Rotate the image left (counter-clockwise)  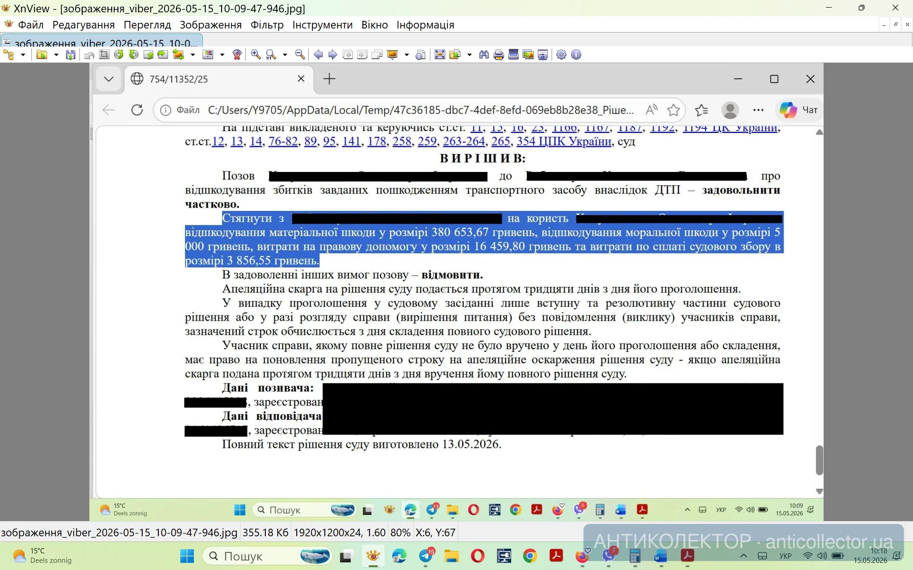tap(119, 55)
